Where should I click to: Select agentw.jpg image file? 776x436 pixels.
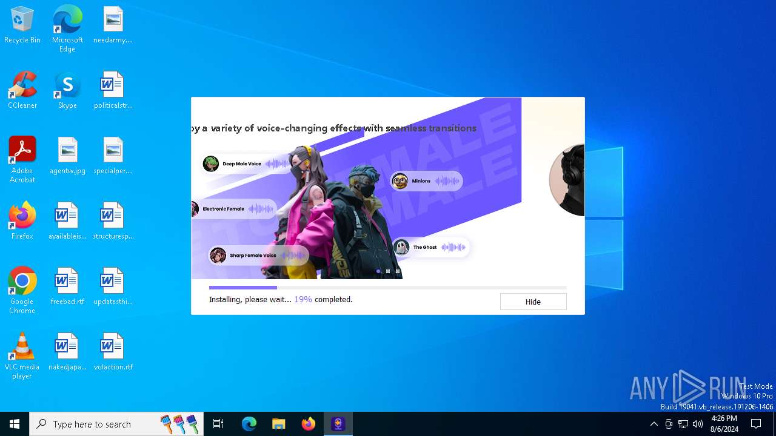[67, 156]
